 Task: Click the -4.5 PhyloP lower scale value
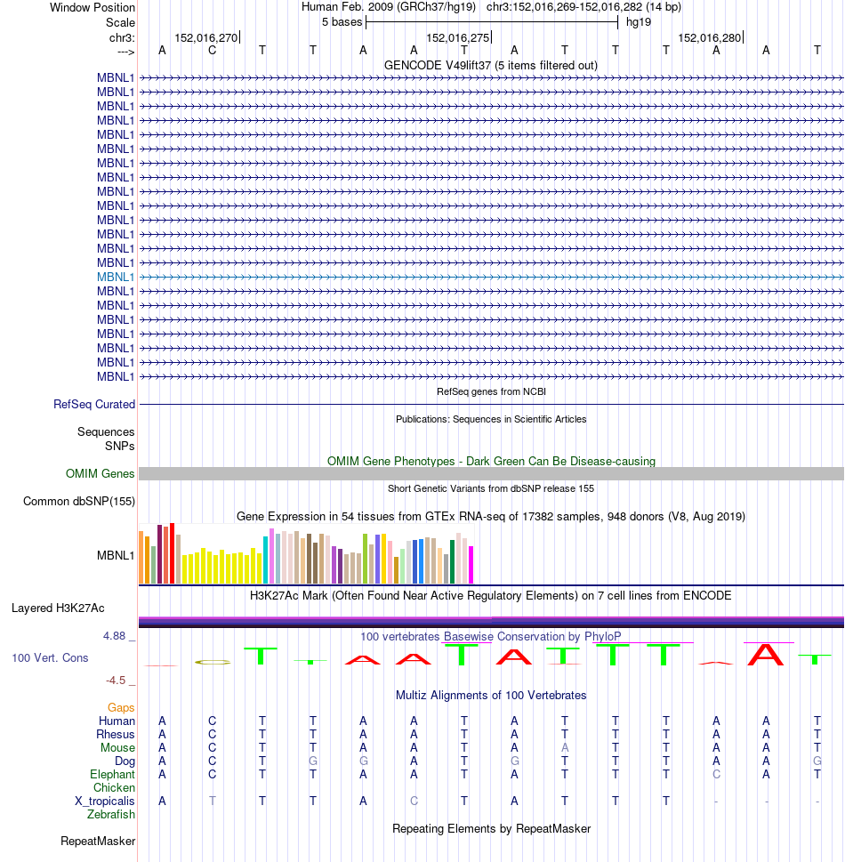pyautogui.click(x=116, y=681)
